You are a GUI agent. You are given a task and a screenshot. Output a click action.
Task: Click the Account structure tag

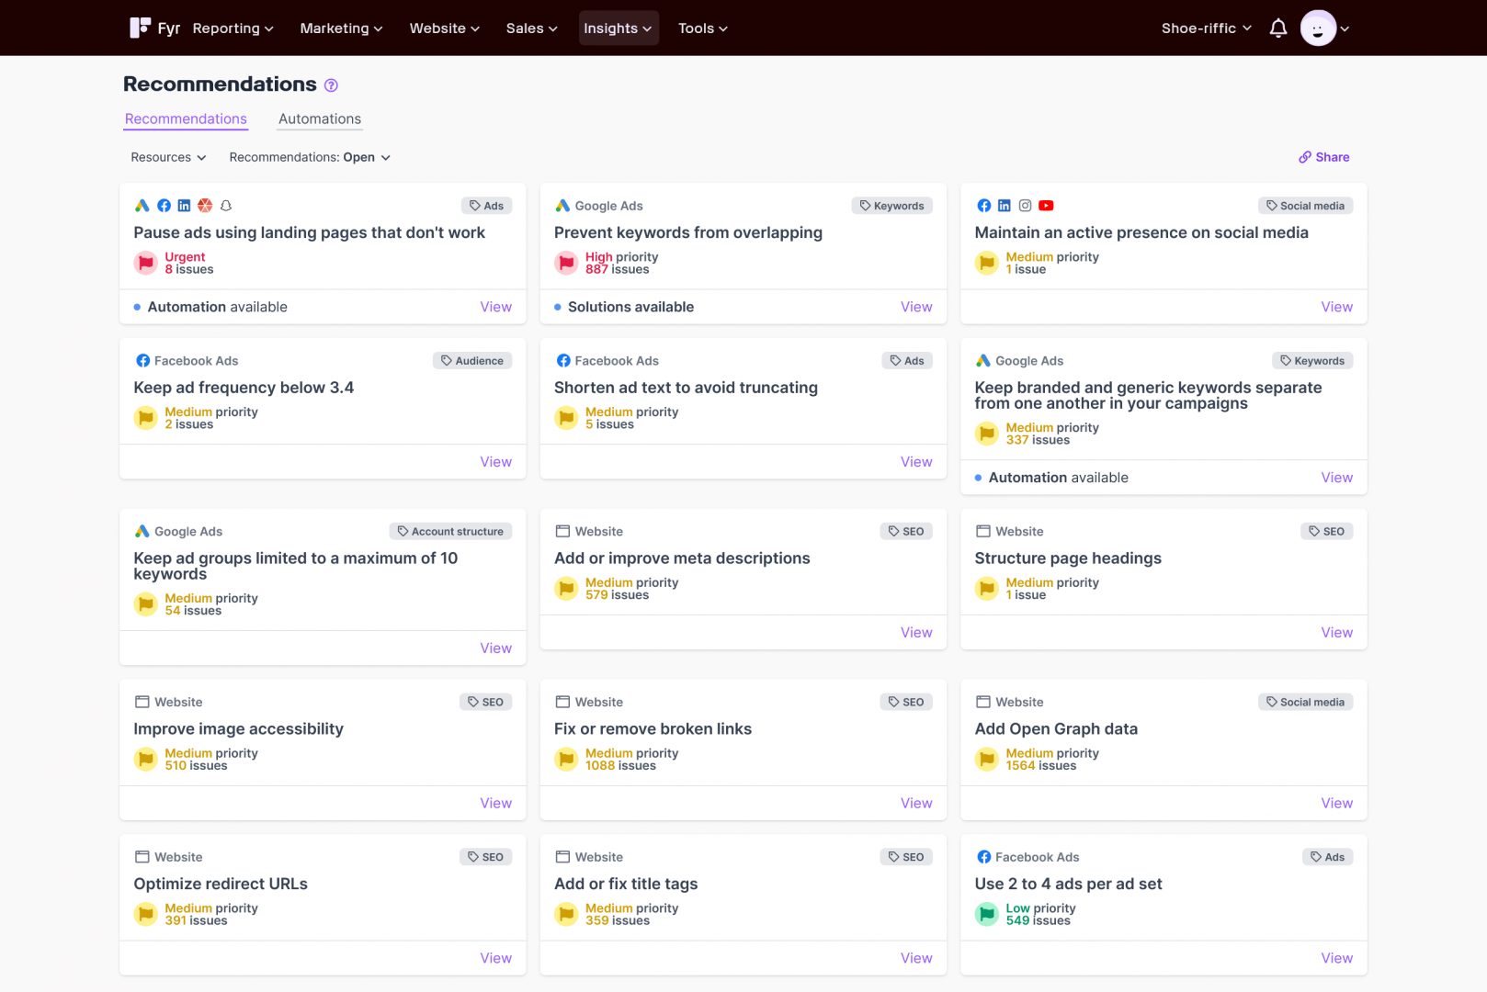tap(450, 532)
